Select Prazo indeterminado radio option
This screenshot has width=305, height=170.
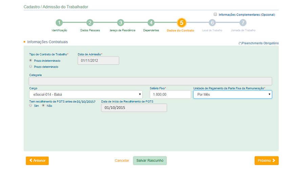coord(31,60)
